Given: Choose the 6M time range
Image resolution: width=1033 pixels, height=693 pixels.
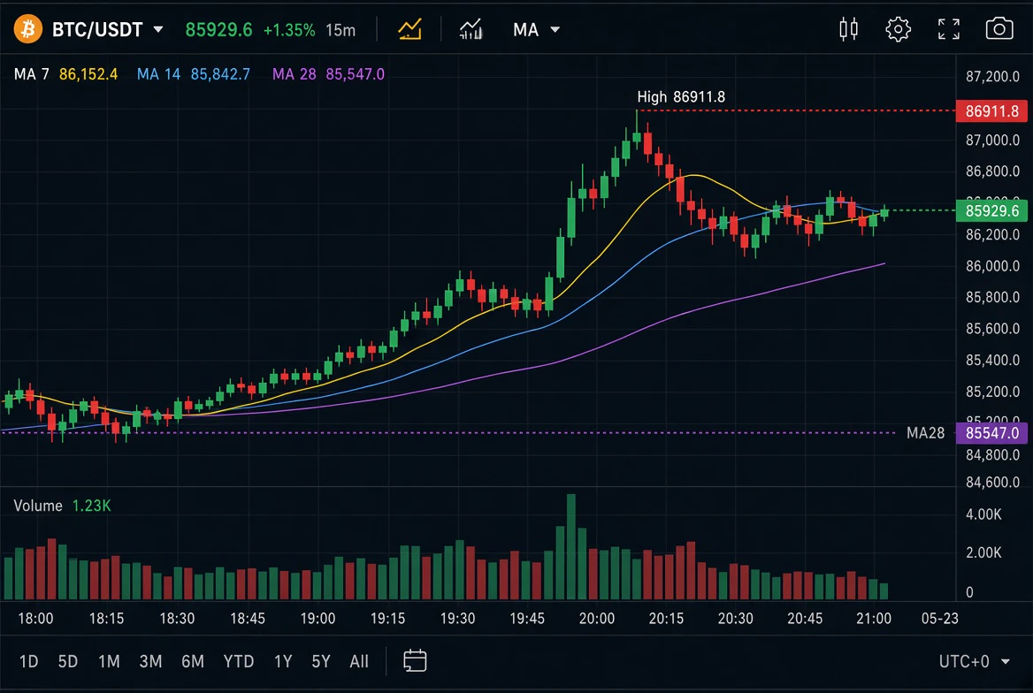Looking at the screenshot, I should coord(193,660).
